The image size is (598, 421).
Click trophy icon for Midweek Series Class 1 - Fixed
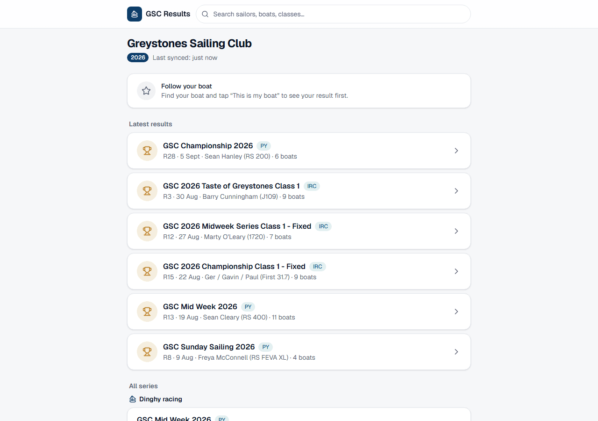pyautogui.click(x=147, y=231)
